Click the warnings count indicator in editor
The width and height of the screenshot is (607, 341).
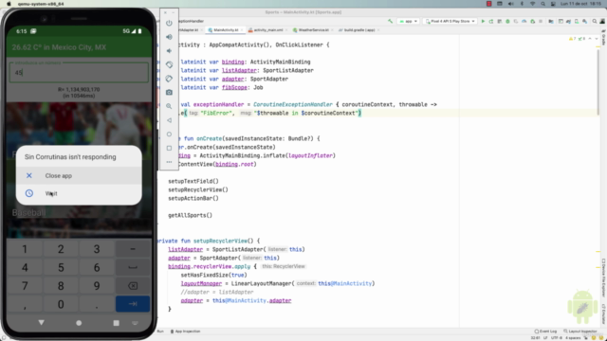(x=573, y=39)
